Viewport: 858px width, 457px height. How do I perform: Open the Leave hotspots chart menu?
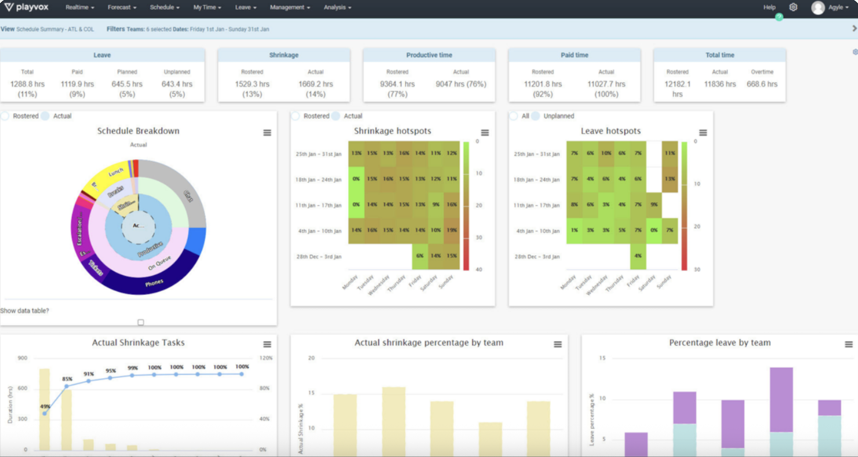point(702,133)
